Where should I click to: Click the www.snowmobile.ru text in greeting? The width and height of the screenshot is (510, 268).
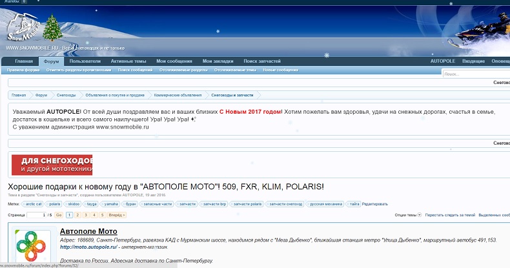pyautogui.click(x=122, y=127)
